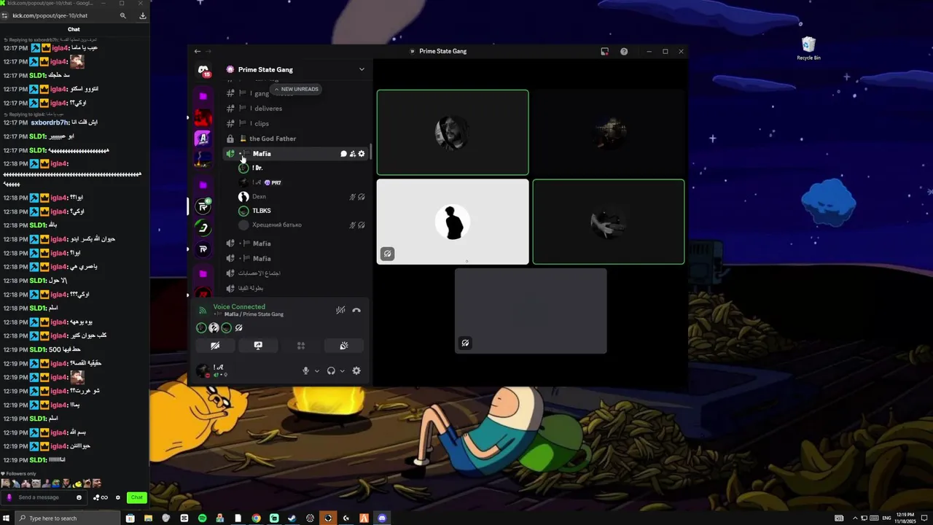Open Discord from taskbar
The width and height of the screenshot is (933, 525).
382,518
